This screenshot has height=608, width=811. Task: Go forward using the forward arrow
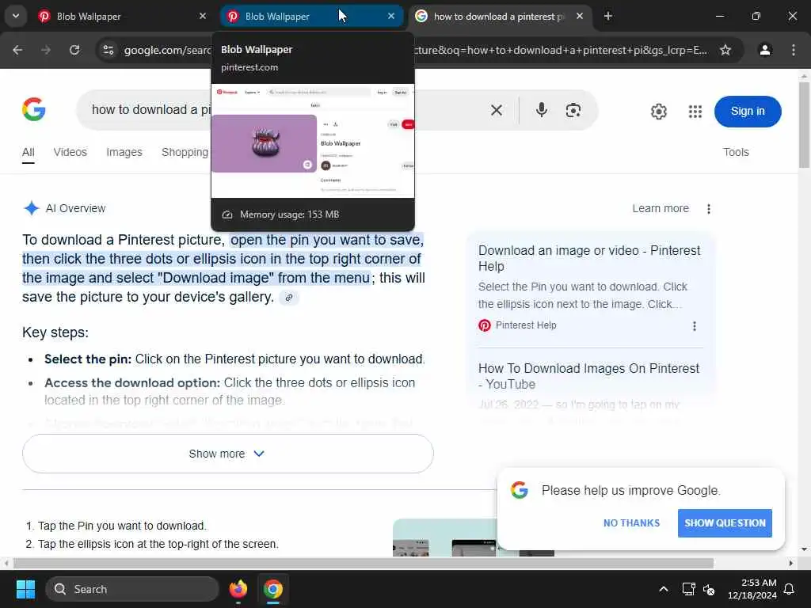[46, 50]
